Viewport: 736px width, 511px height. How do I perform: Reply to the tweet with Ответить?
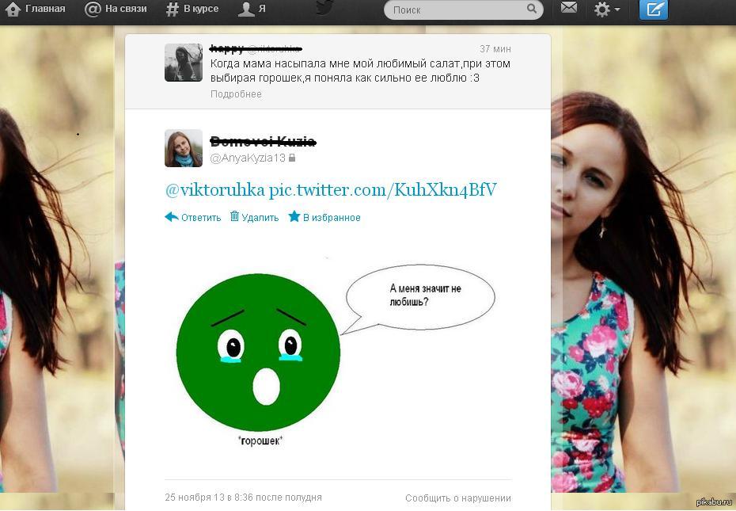tap(193, 218)
